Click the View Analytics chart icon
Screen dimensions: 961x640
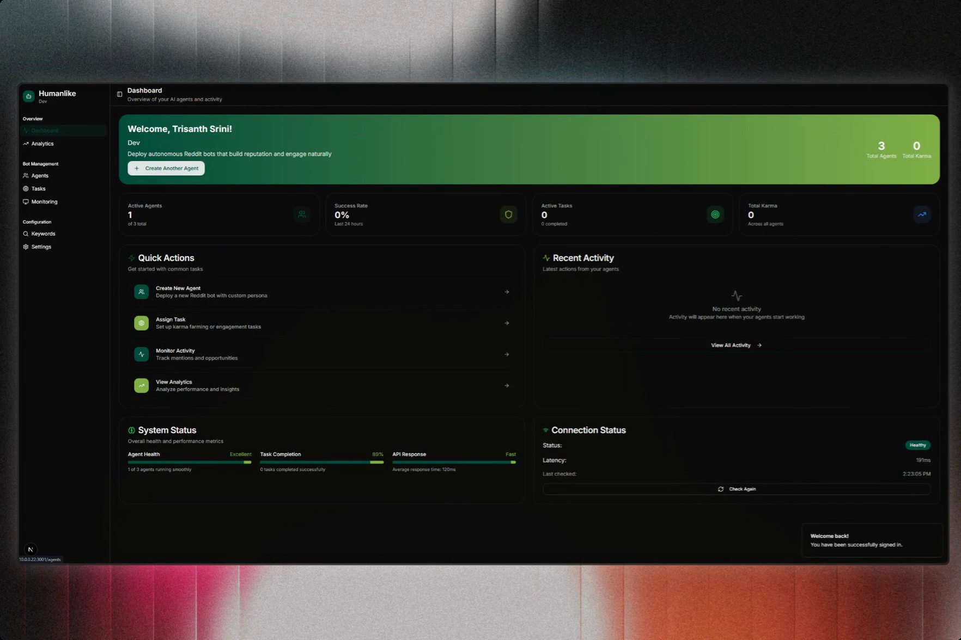tap(141, 385)
